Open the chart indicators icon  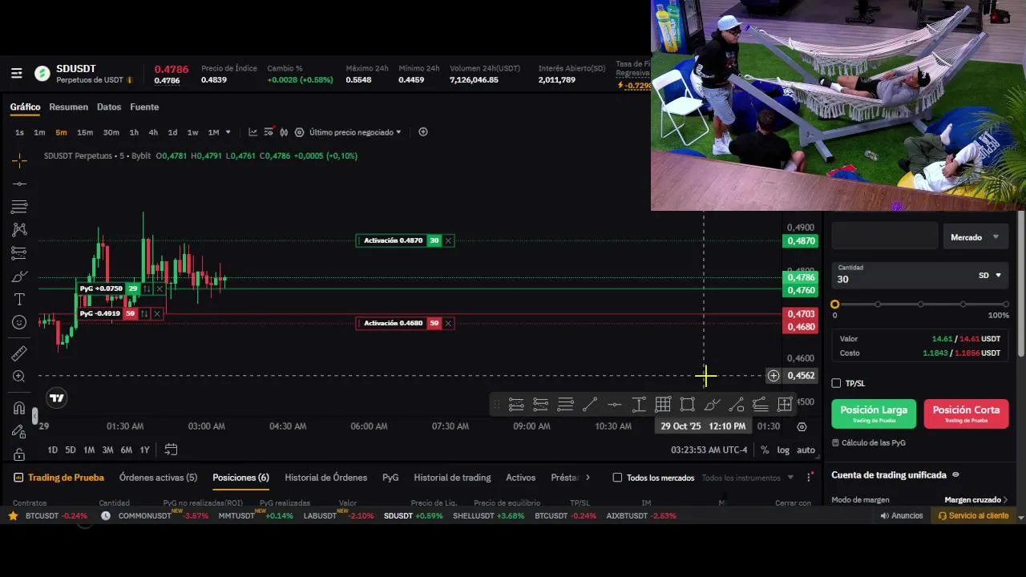253,132
